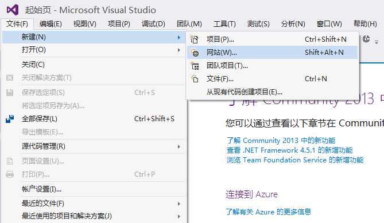Click the Visual Studio logo icon
Viewport: 384px width, 223px height.
(13, 10)
